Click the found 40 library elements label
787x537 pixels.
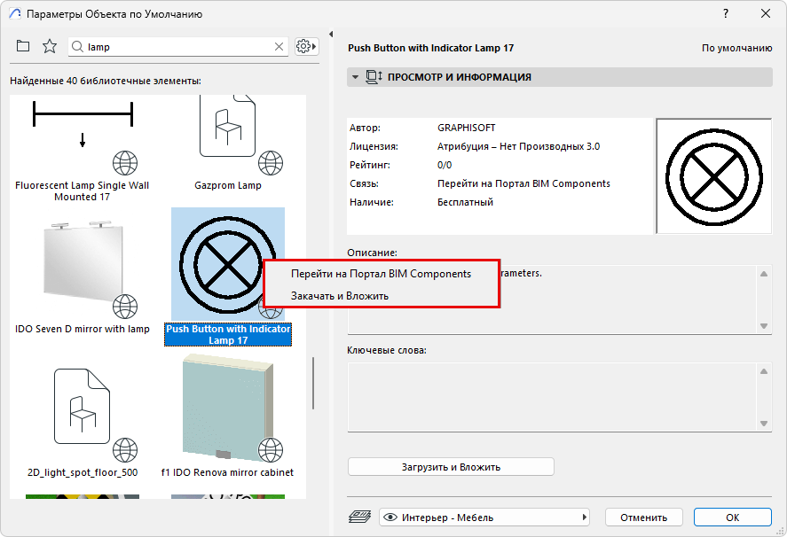coord(106,81)
